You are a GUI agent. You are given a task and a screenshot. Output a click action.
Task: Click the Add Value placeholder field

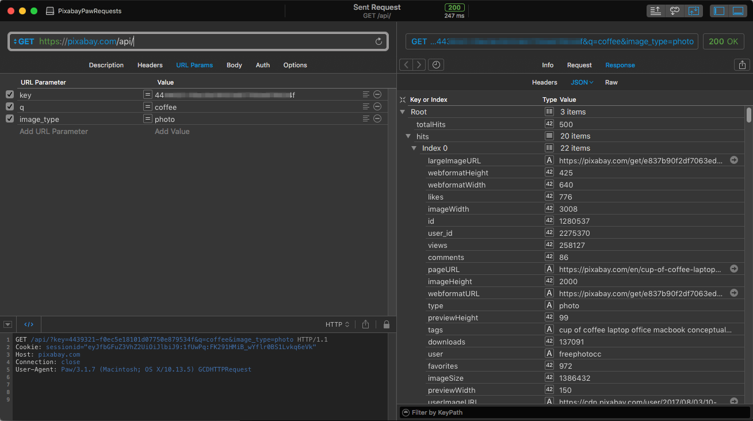coord(172,131)
